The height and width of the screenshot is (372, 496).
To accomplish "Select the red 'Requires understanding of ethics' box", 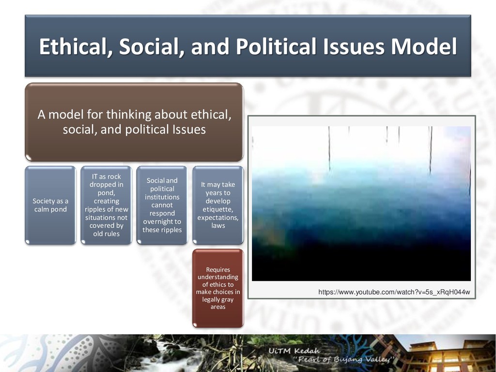I will click(x=218, y=288).
